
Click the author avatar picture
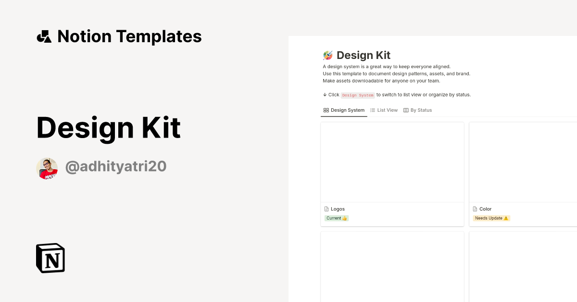coord(47,168)
